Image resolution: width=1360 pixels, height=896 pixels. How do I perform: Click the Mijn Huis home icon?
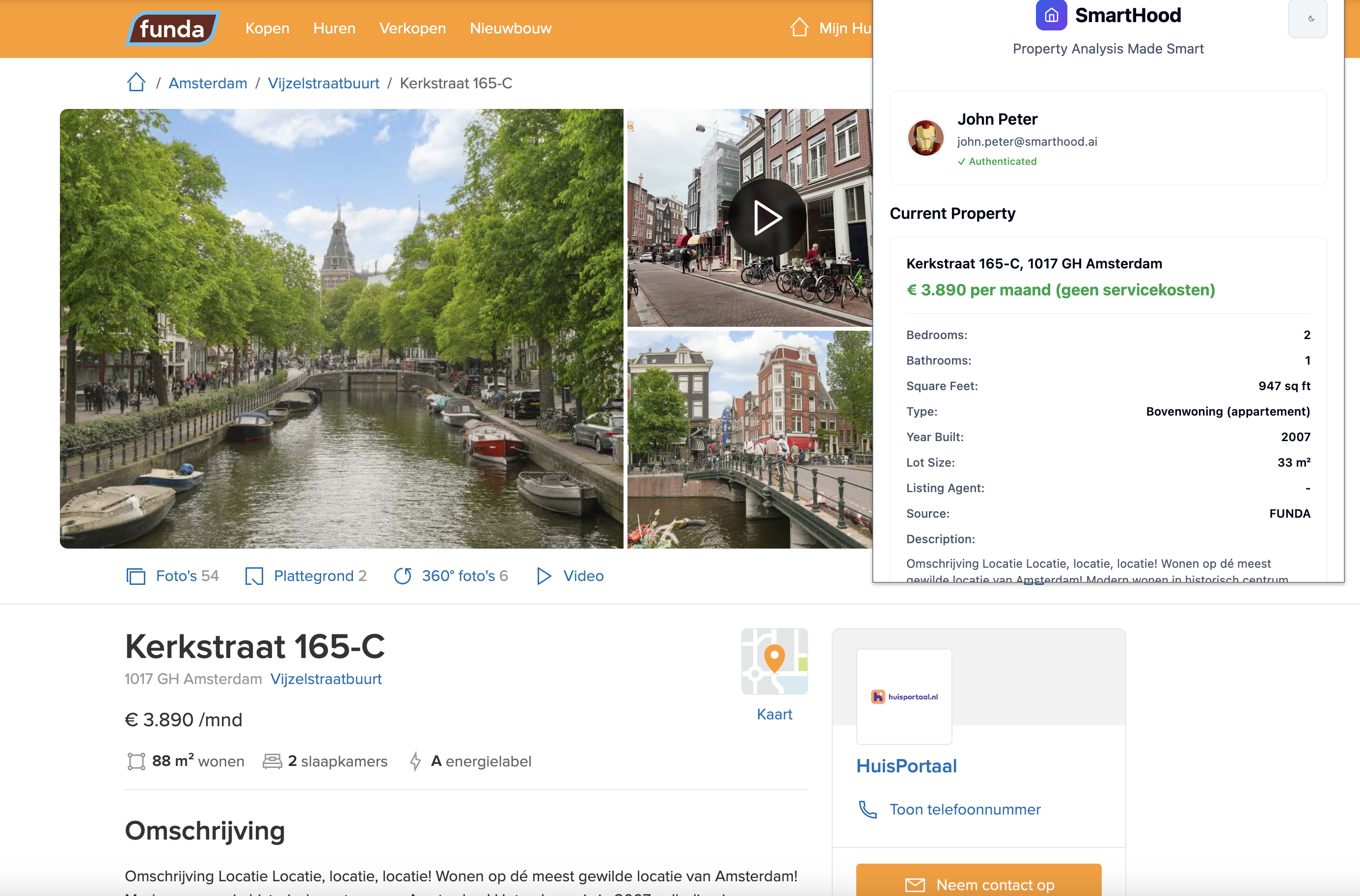click(x=800, y=27)
